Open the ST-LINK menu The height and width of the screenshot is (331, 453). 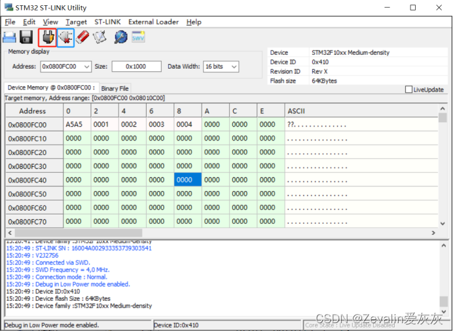[107, 22]
